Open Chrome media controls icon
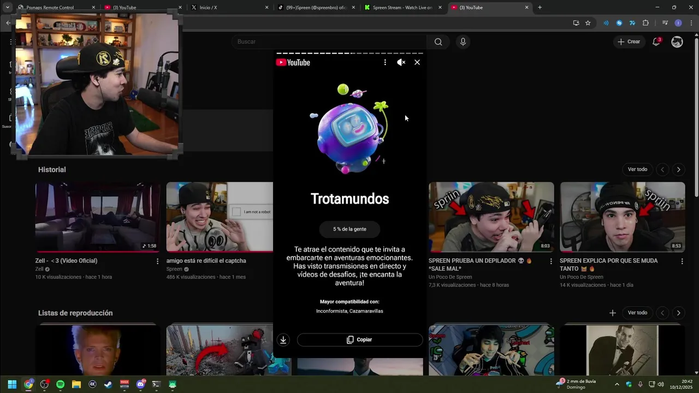The image size is (699, 393). pos(665,23)
